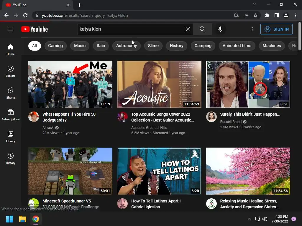Start voice search with the microphone icon
Screen dimensions: 302x226
[220, 29]
